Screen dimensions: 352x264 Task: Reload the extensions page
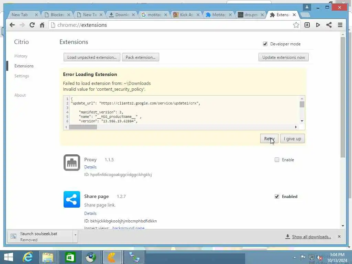(32, 25)
